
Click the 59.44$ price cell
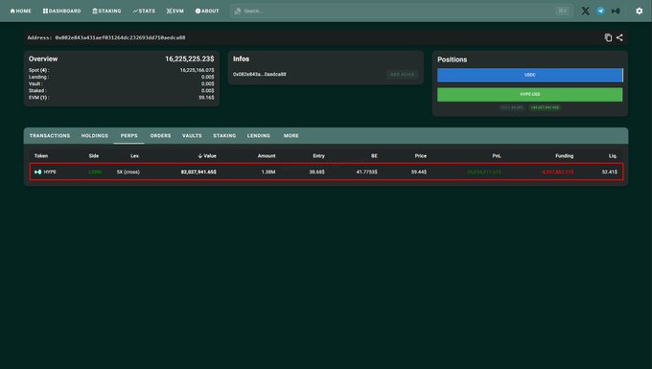[x=419, y=172]
